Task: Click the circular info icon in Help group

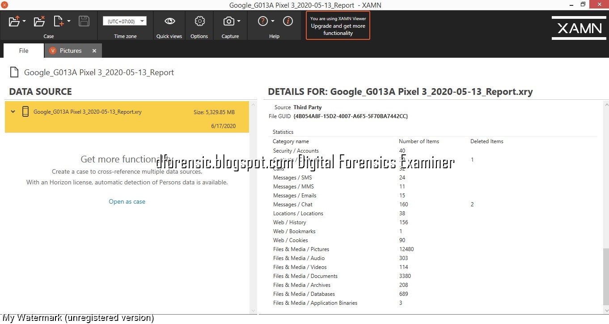Action: coord(288,21)
